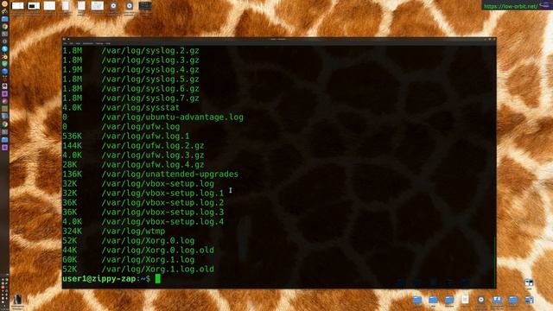Click the 536K size value
The height and width of the screenshot is (311, 553).
tap(73, 136)
